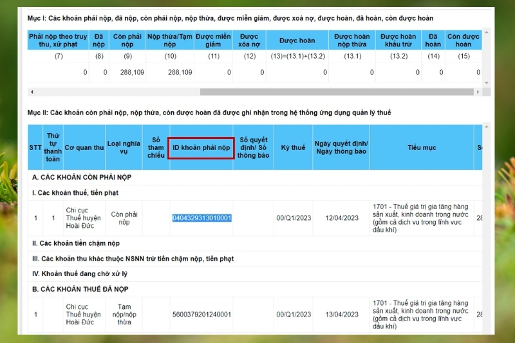Click 'Số quyết định/ Số thông báo' header
Viewport: 515px width, 343px height.
pyautogui.click(x=253, y=147)
